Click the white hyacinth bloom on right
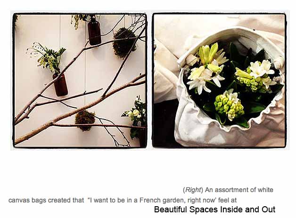Screen dimensions: 296x218 click(262, 69)
